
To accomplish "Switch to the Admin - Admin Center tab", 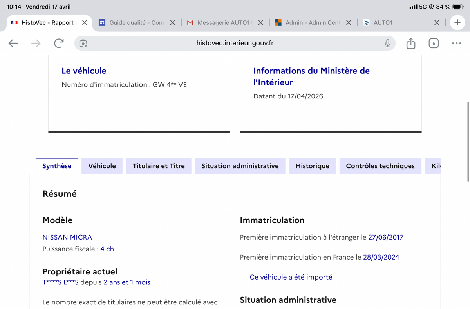I will pos(309,23).
